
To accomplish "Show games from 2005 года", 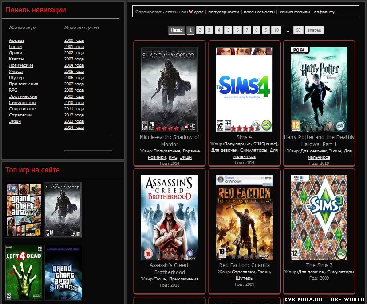I will (74, 72).
